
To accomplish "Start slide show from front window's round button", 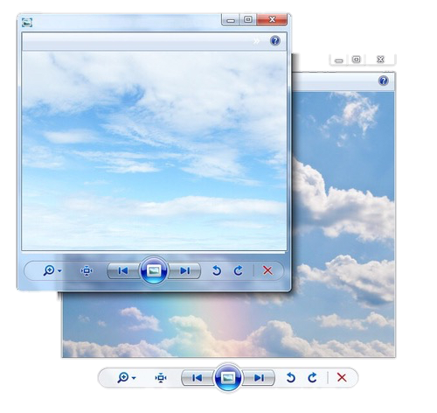I will pyautogui.click(x=154, y=271).
